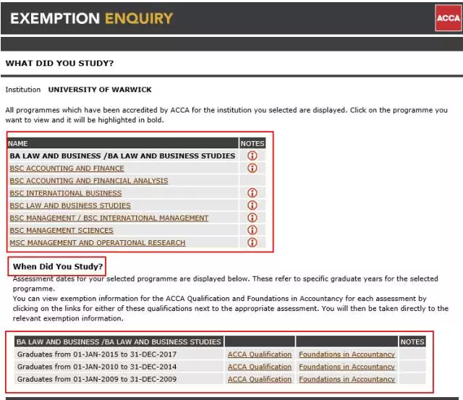Select BSC MANAGEMENT SCIENCES programme link

point(61,230)
